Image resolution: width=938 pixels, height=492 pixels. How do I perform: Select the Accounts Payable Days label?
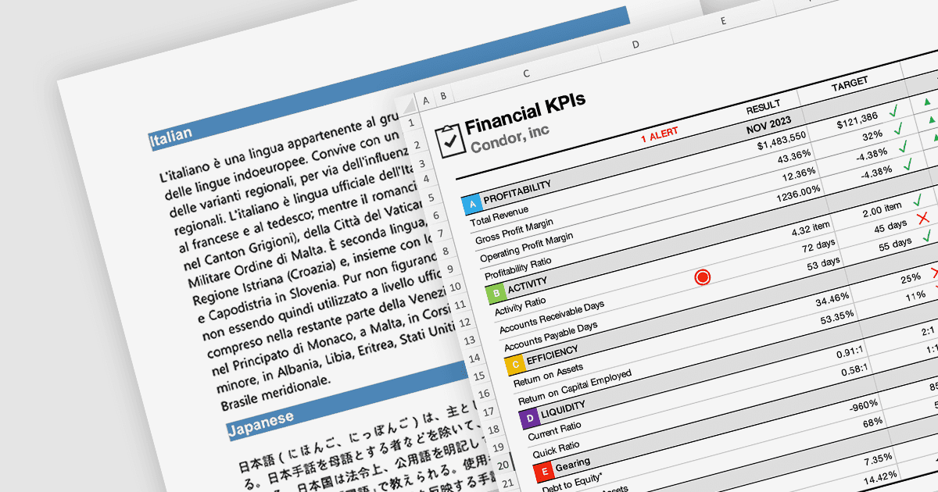[551, 336]
